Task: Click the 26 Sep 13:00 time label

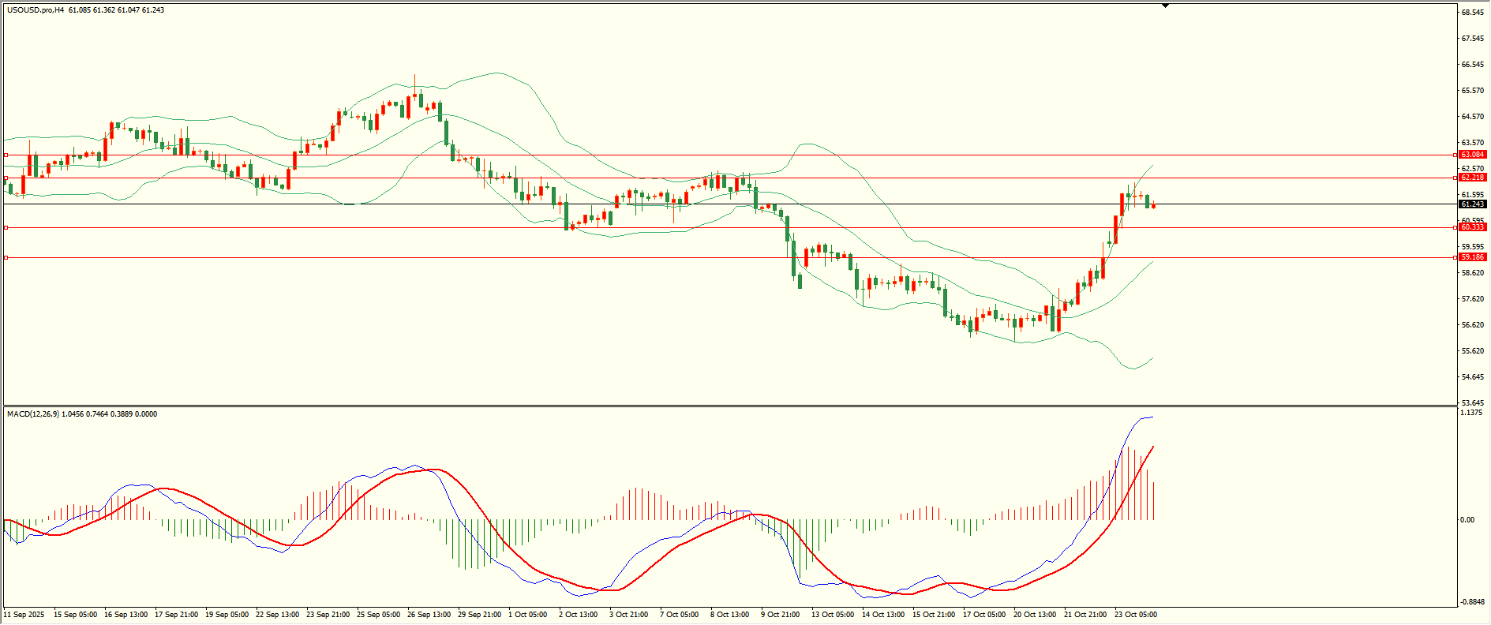Action: pyautogui.click(x=429, y=615)
